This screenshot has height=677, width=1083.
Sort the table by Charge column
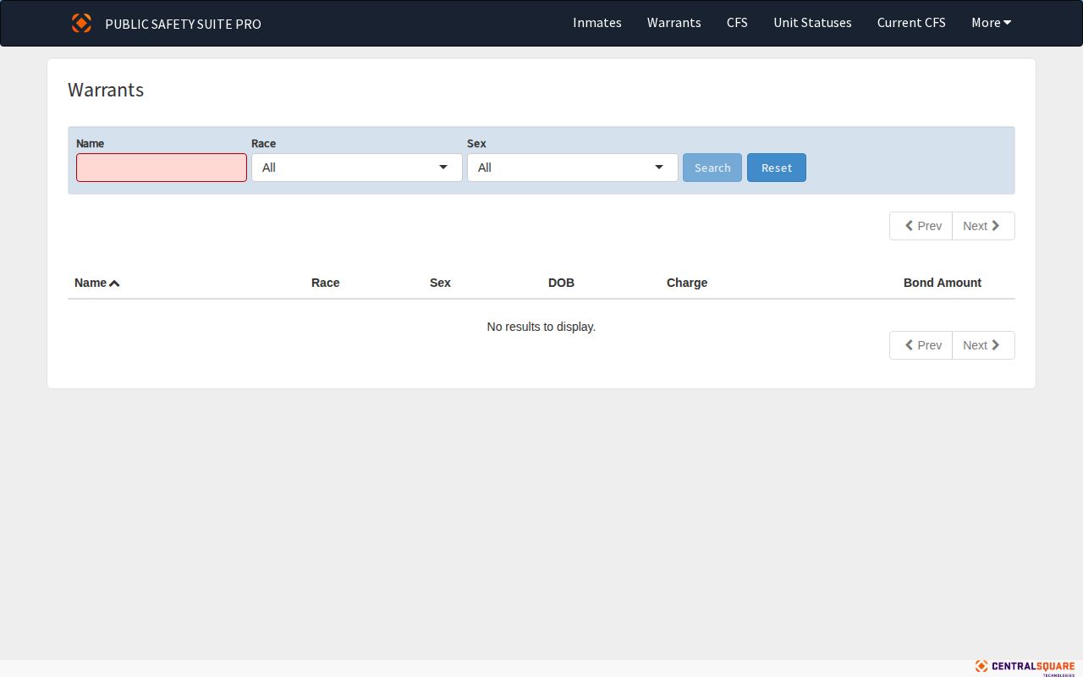tap(687, 283)
